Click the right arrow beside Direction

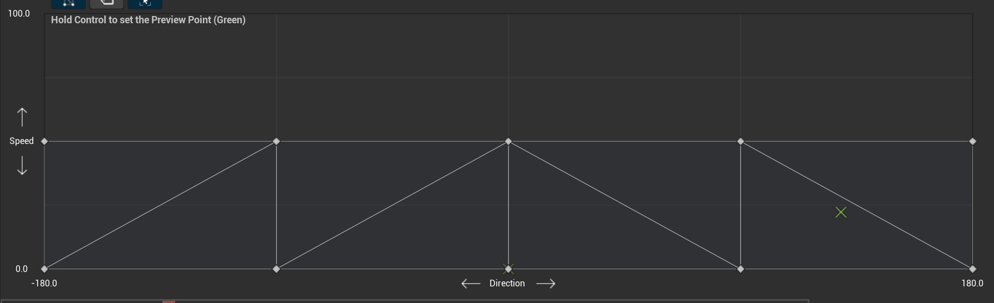point(546,284)
